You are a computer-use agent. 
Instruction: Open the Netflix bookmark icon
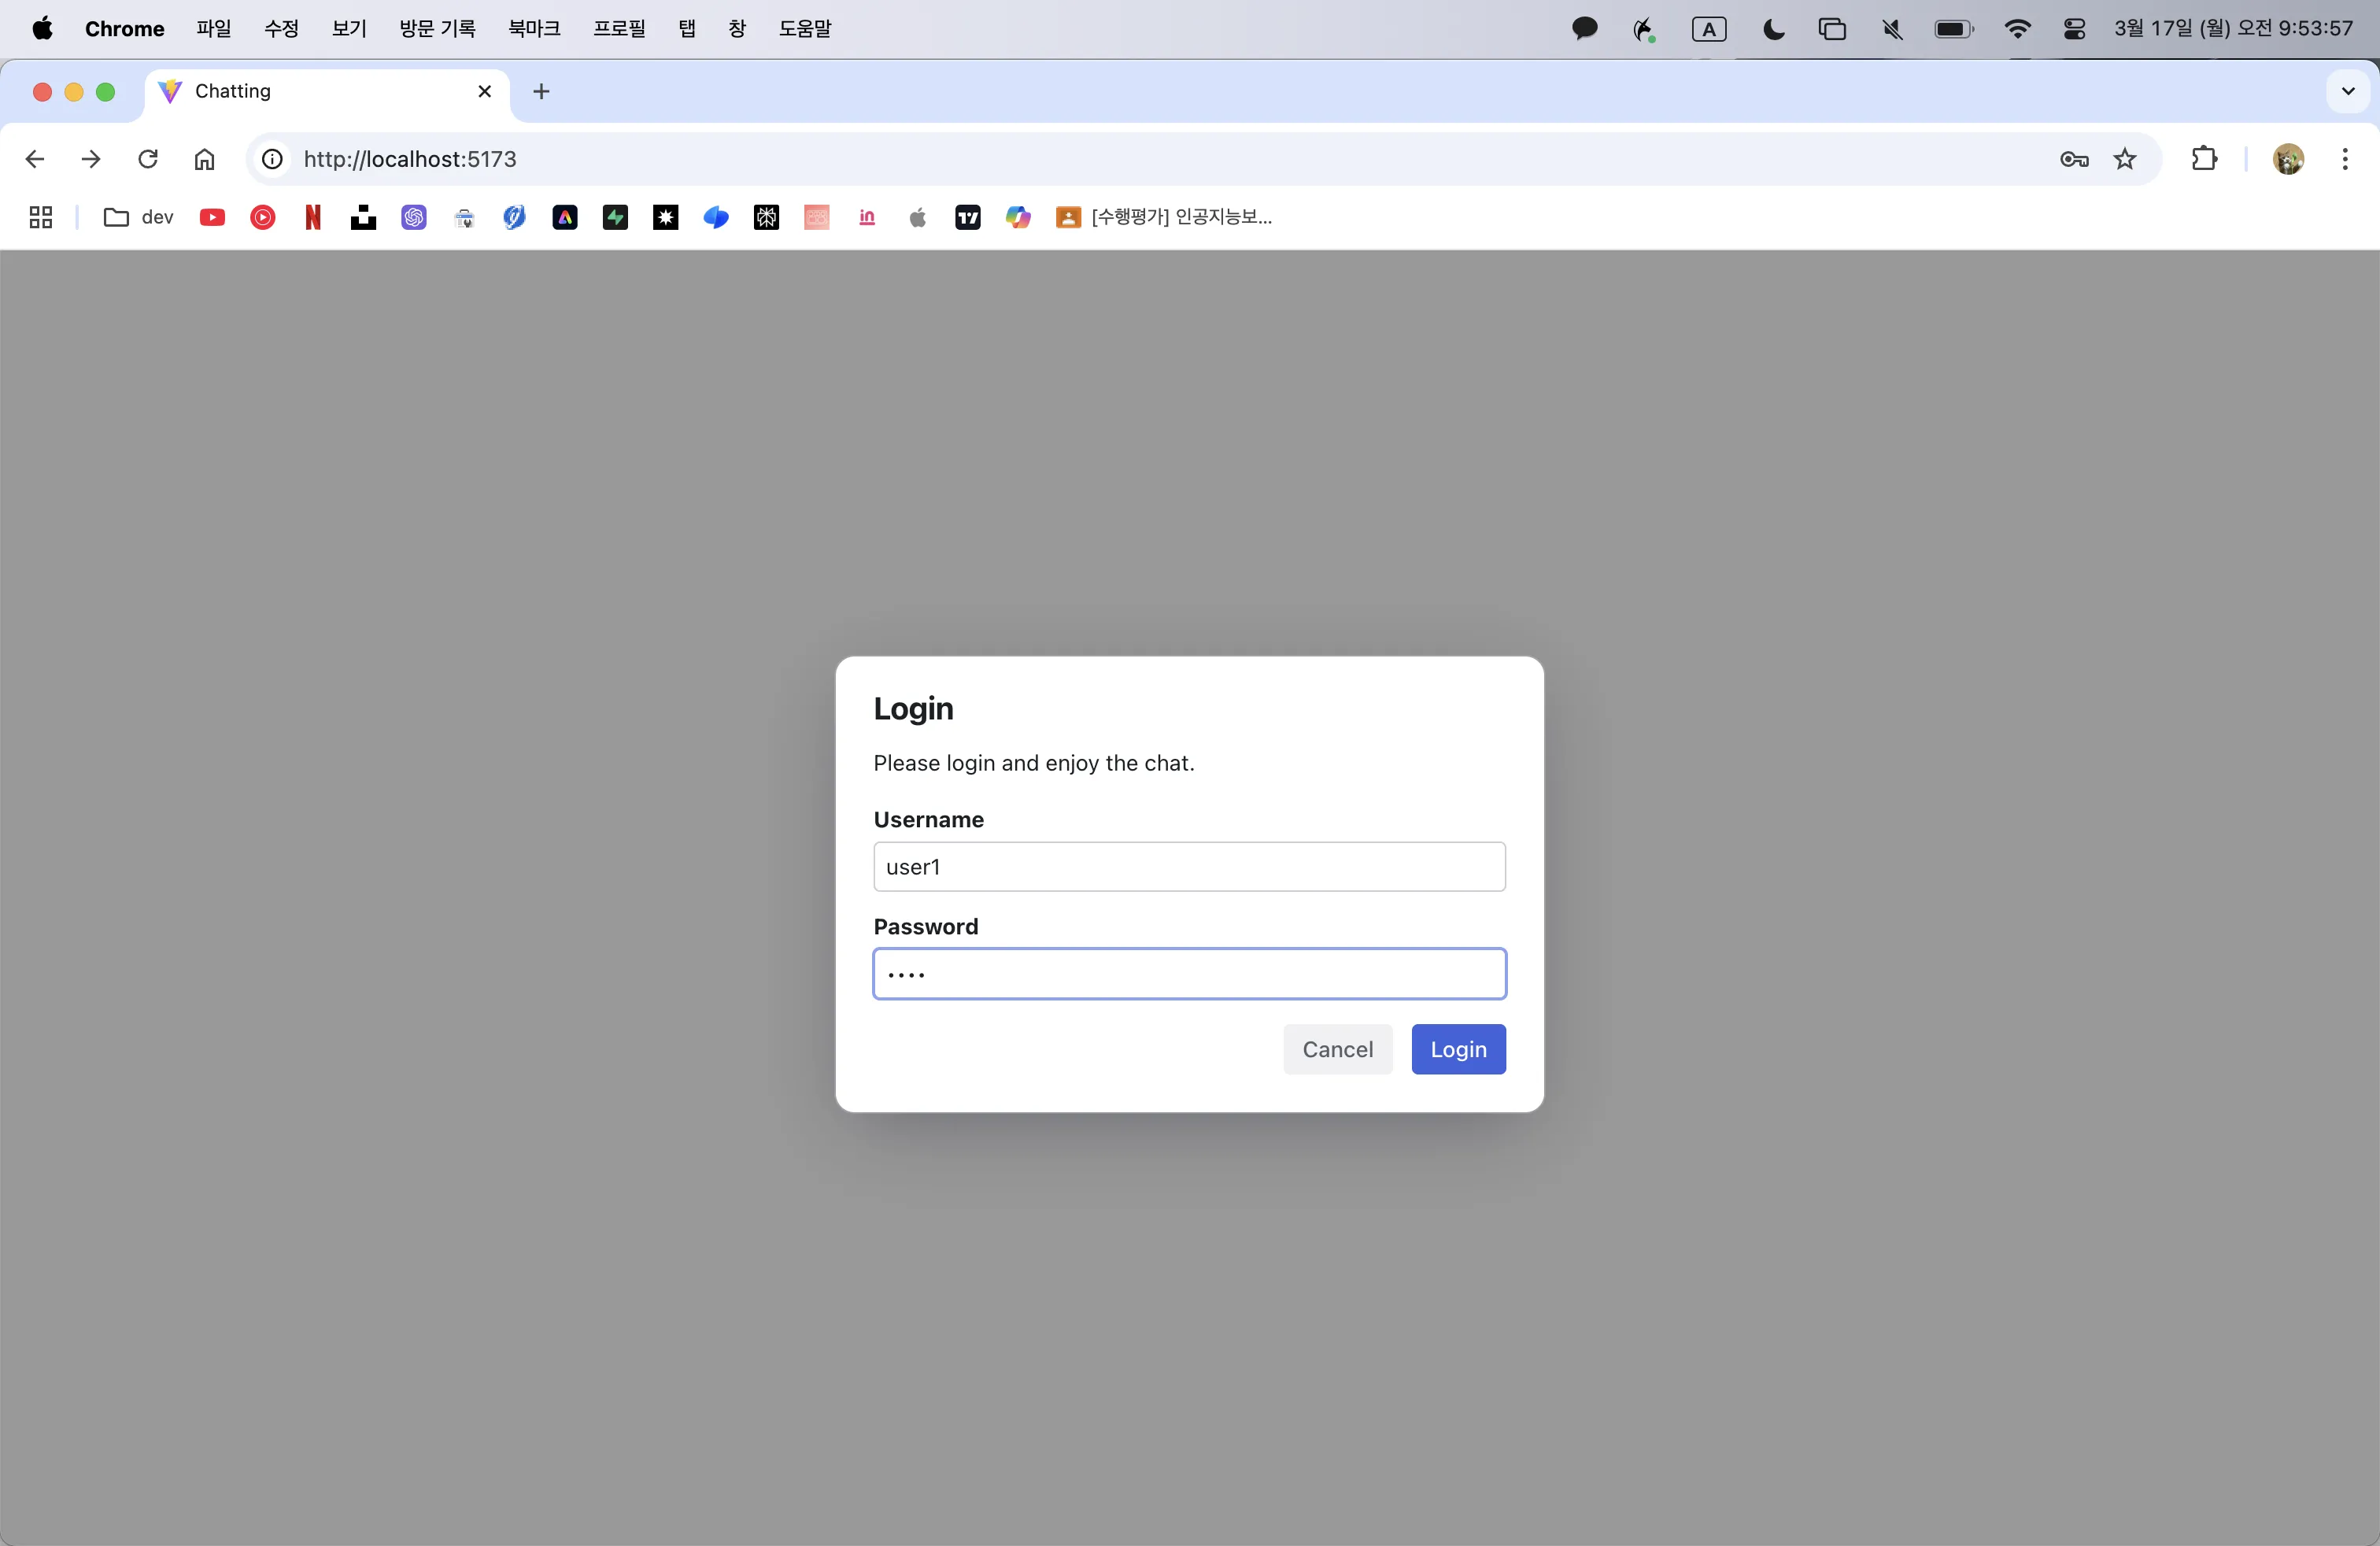[313, 217]
